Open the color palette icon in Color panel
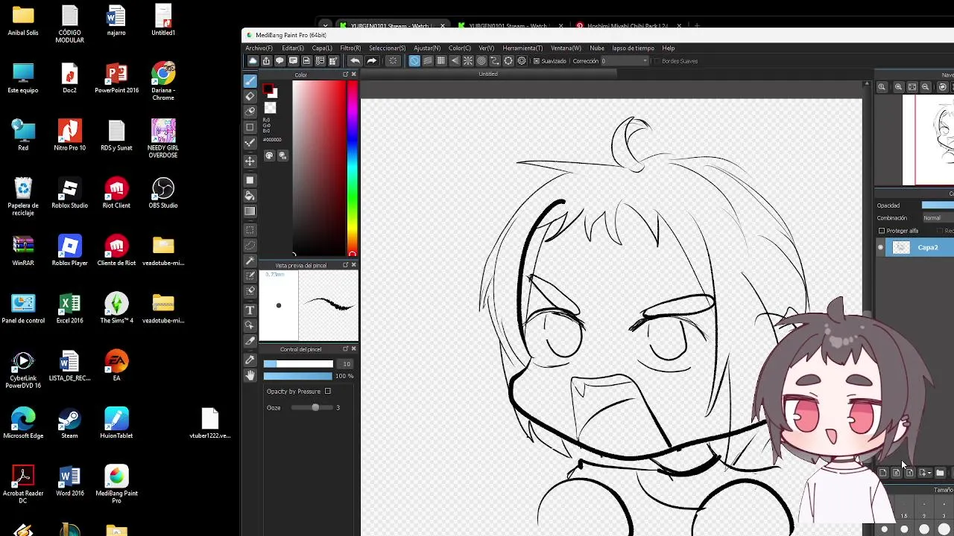This screenshot has height=536, width=954. click(x=270, y=156)
